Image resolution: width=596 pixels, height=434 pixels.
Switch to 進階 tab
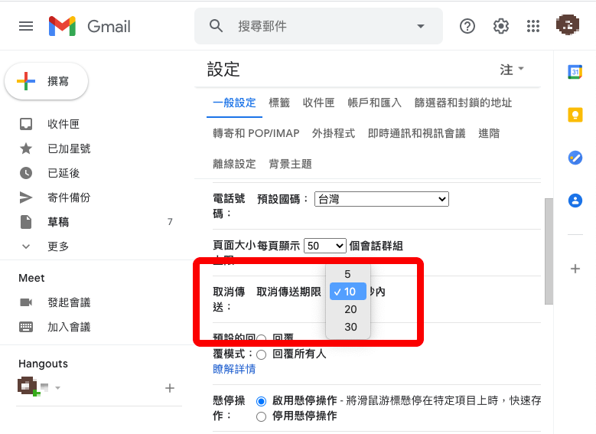tap(489, 133)
